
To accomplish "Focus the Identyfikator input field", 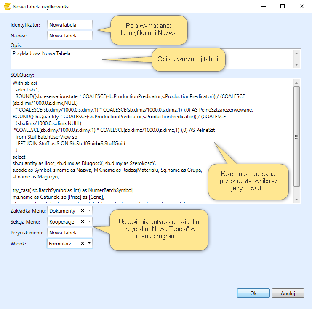I will pyautogui.click(x=69, y=25).
